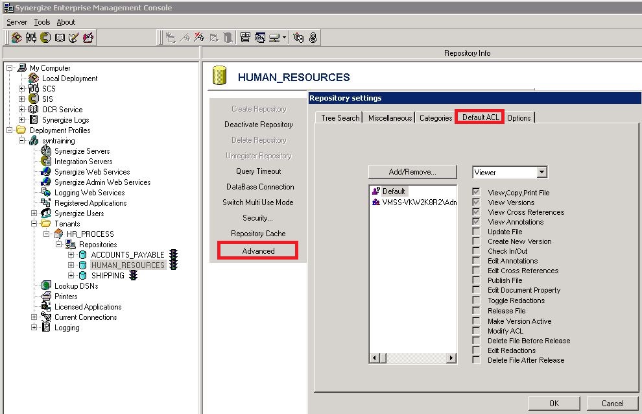
Task: Click the ACL list left scroll arrow
Action: coord(374,358)
